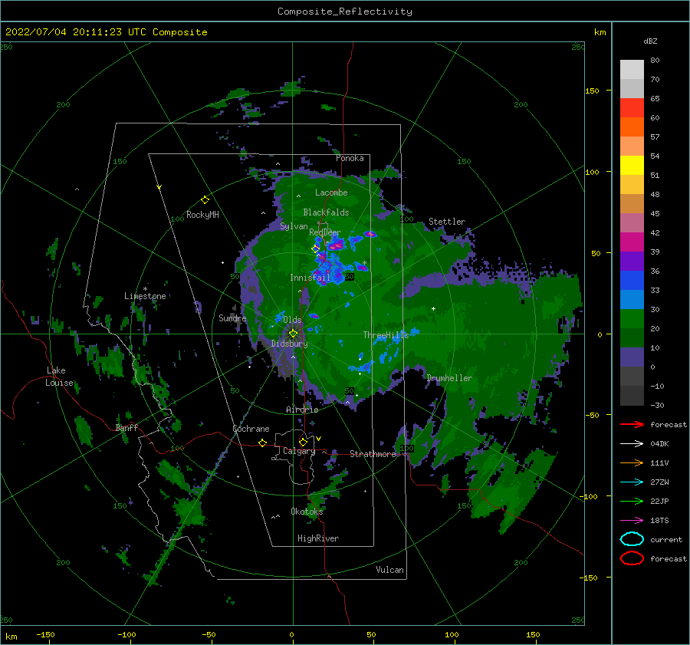690x645 pixels.
Task: Click the Composite_Reflectivity title text
Action: point(345,12)
